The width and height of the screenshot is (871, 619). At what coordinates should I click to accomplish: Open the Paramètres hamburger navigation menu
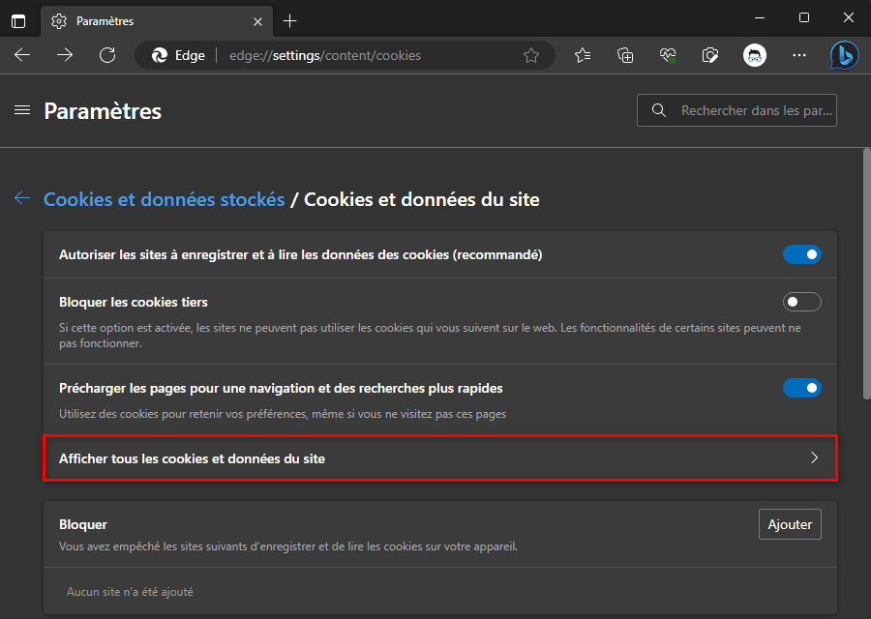pos(22,111)
